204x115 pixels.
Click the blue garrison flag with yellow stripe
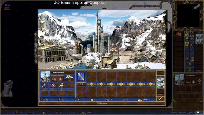[x=81, y=76]
